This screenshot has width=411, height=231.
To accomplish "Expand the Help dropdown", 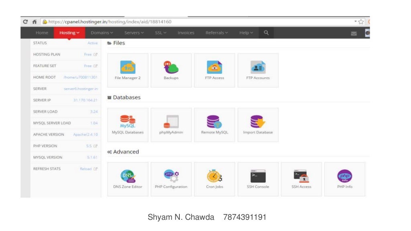I will (246, 33).
